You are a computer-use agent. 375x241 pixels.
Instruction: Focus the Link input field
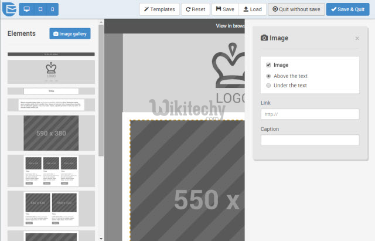pyautogui.click(x=309, y=114)
